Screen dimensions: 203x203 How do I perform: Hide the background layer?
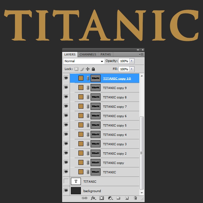pyautogui.click(x=66, y=191)
